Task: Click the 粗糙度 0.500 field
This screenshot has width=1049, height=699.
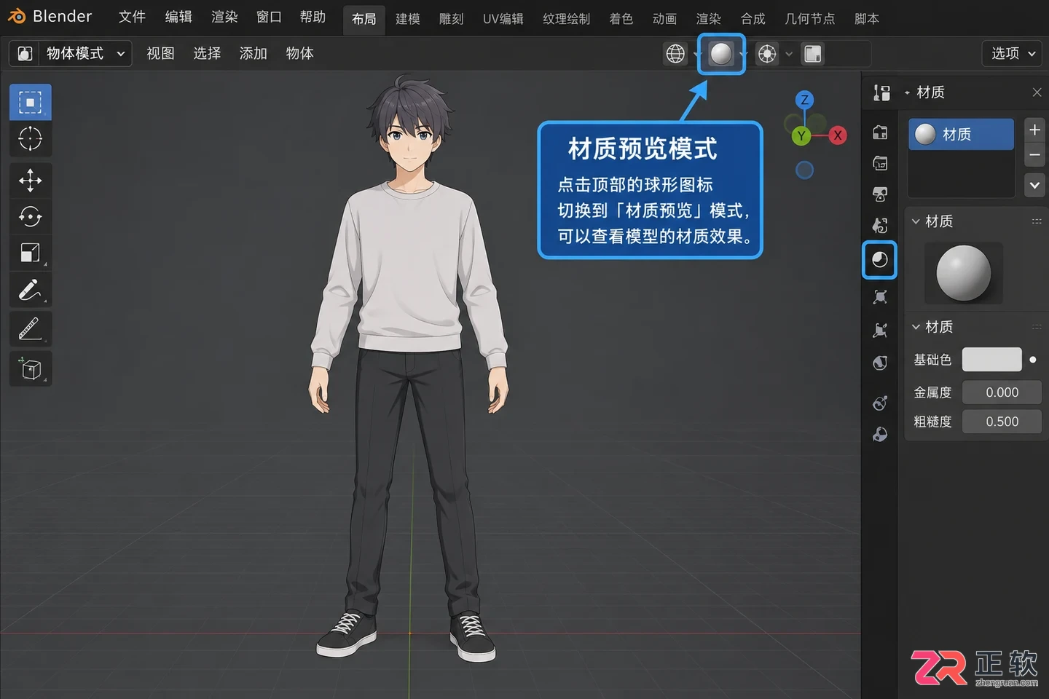Action: 1002,422
